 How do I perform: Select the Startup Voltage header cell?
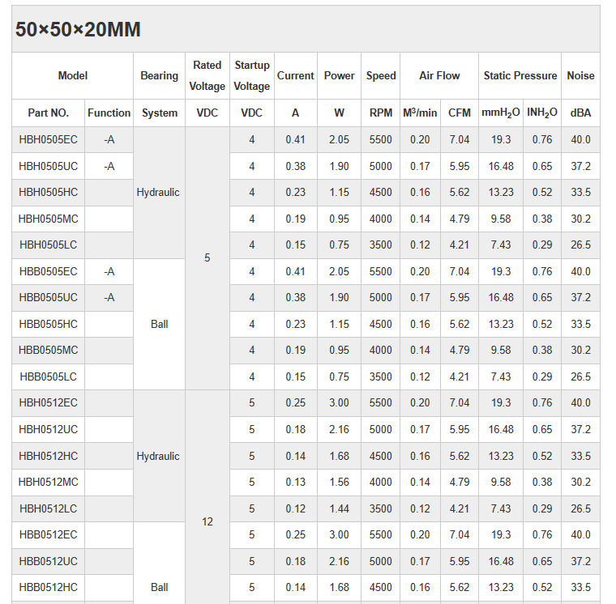(252, 75)
